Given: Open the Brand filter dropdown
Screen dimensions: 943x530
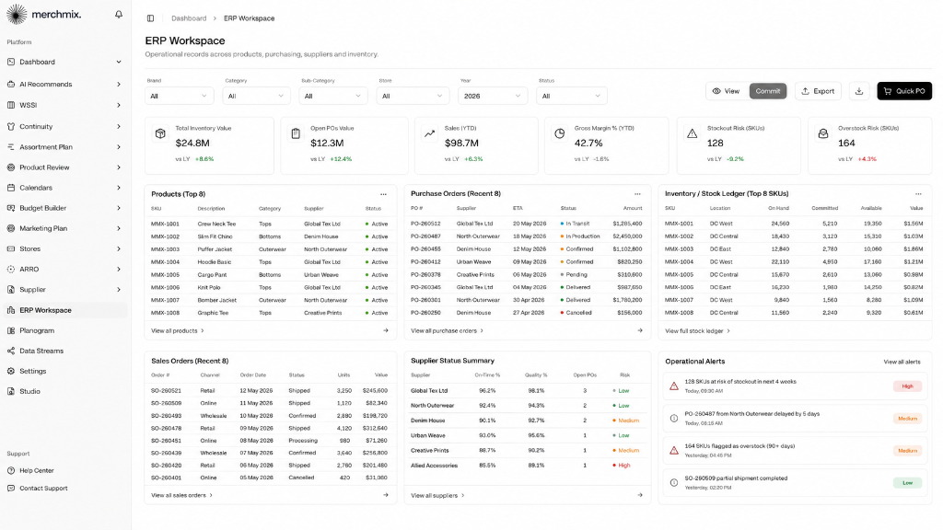Looking at the screenshot, I should pyautogui.click(x=179, y=96).
